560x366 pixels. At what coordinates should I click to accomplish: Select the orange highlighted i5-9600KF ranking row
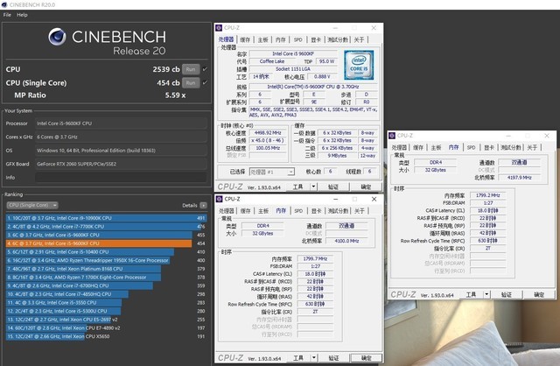pos(107,243)
